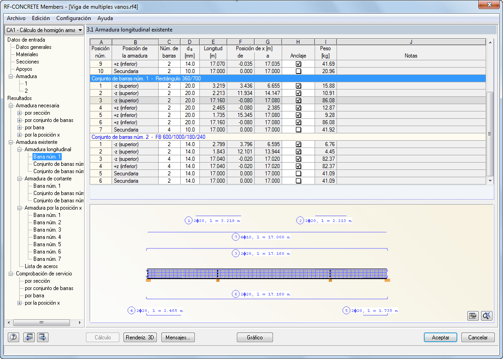Open the graphic display settings icon
The height and width of the screenshot is (359, 503).
click(x=473, y=316)
